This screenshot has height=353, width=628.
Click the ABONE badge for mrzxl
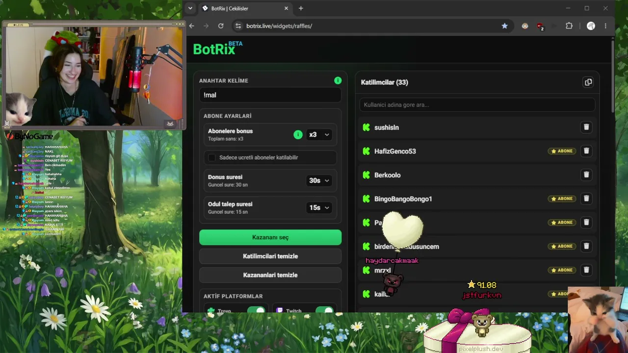[562, 270]
